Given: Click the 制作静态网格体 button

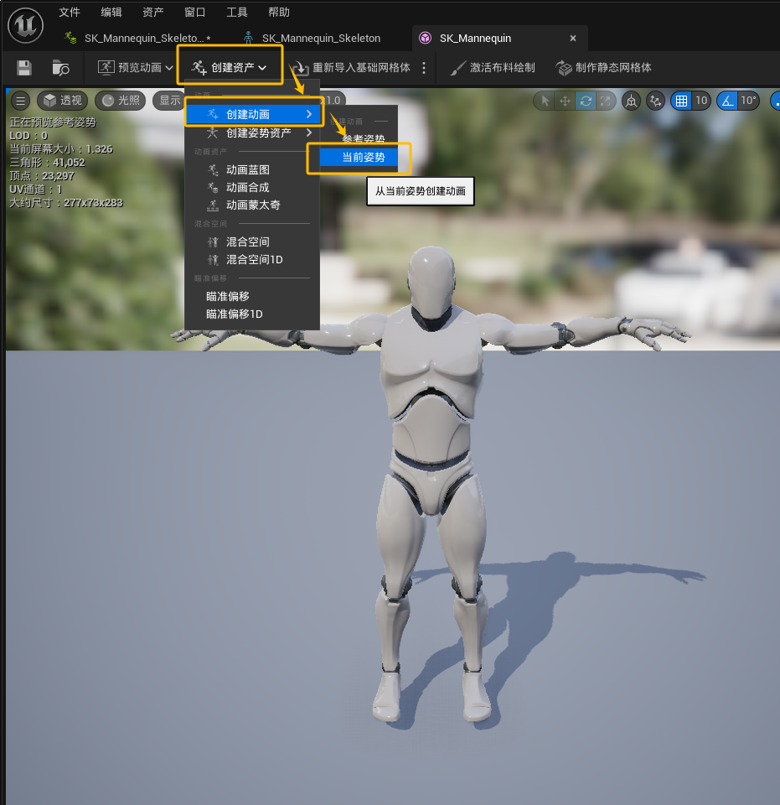Looking at the screenshot, I should [605, 68].
